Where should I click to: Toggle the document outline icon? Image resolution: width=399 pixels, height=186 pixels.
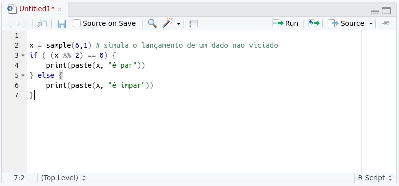(386, 23)
